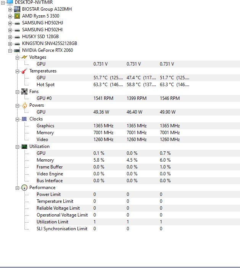The image size is (240, 268).
Task: Expand the SAMSUNG HD502HJ node
Action: coord(10,23)
